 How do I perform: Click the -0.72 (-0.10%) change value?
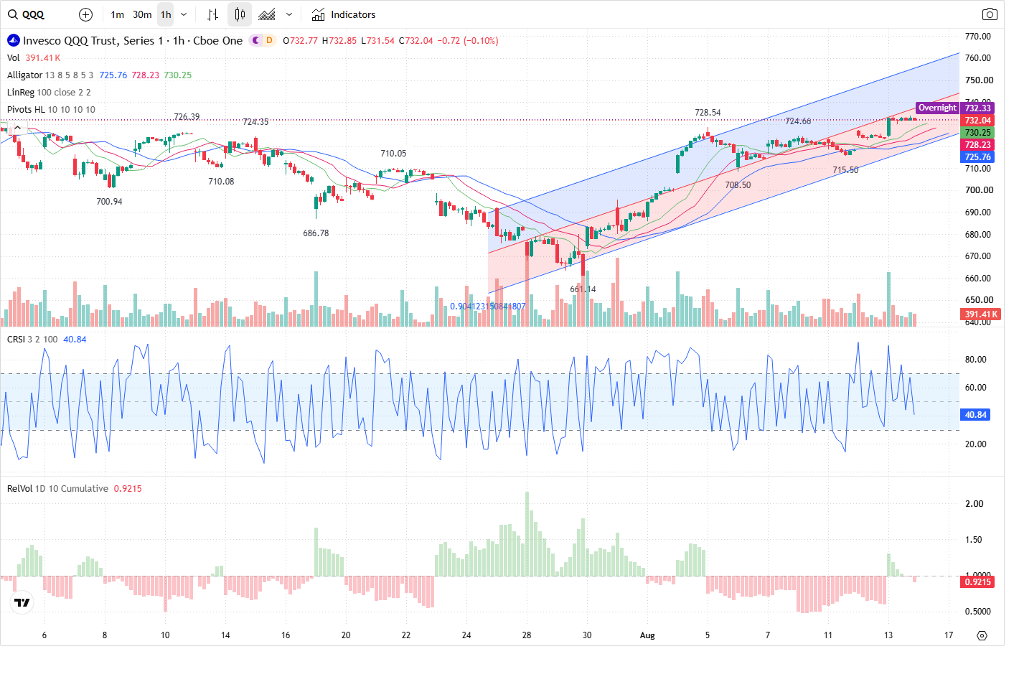[468, 41]
